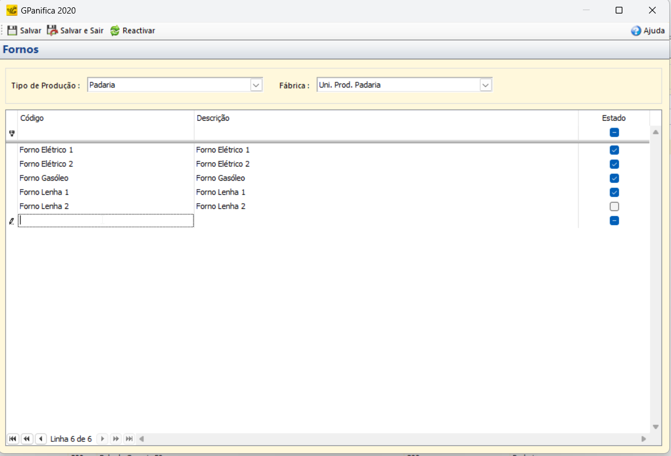Click the Salvar save icon
The height and width of the screenshot is (456, 671).
tap(12, 30)
